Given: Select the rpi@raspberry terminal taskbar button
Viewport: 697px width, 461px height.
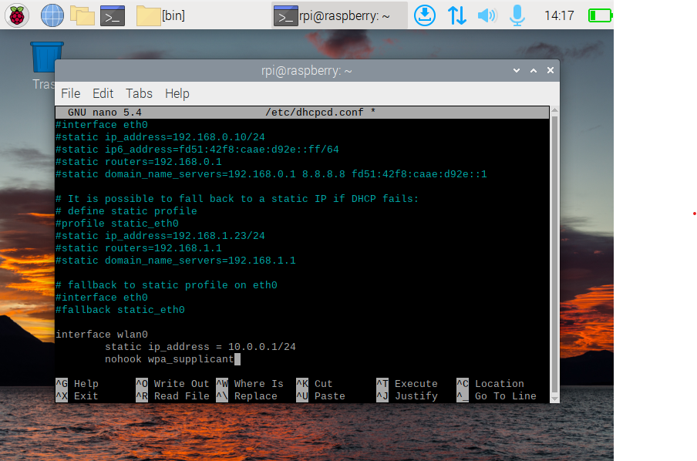Looking at the screenshot, I should (x=339, y=15).
